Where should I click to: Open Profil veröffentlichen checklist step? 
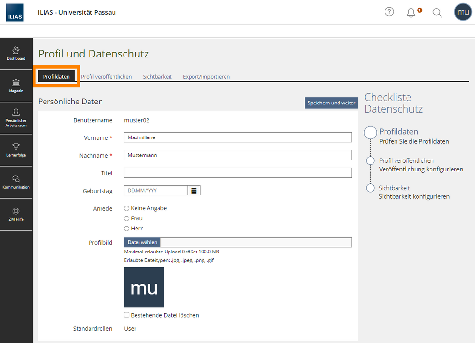tap(406, 160)
